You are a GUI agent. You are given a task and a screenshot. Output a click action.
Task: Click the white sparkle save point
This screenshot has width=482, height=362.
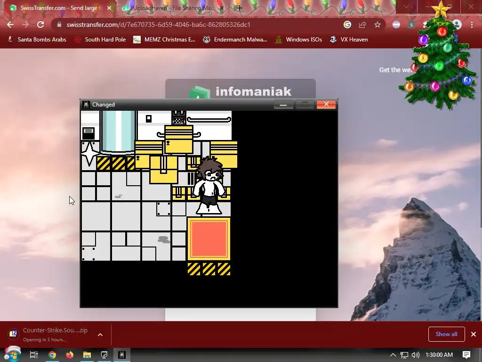90,153
